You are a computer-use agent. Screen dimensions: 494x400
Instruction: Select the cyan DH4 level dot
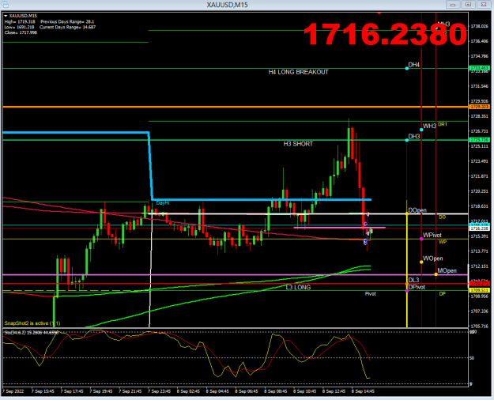pyautogui.click(x=407, y=68)
